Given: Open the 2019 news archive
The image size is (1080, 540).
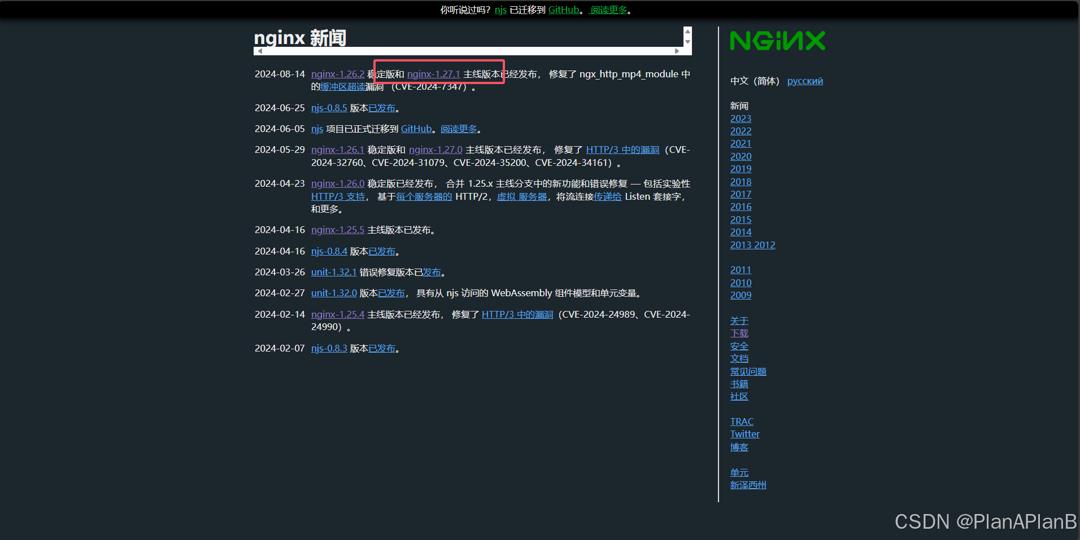Looking at the screenshot, I should [x=741, y=169].
